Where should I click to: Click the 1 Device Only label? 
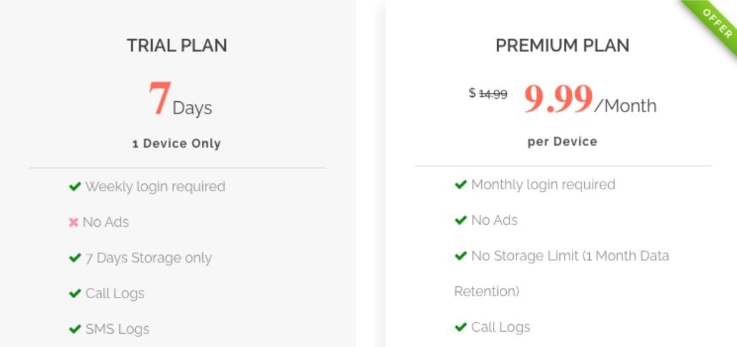tap(176, 143)
